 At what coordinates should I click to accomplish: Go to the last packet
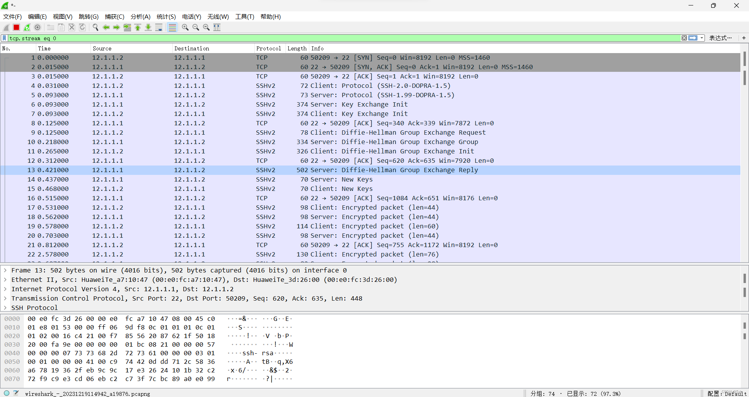point(148,27)
